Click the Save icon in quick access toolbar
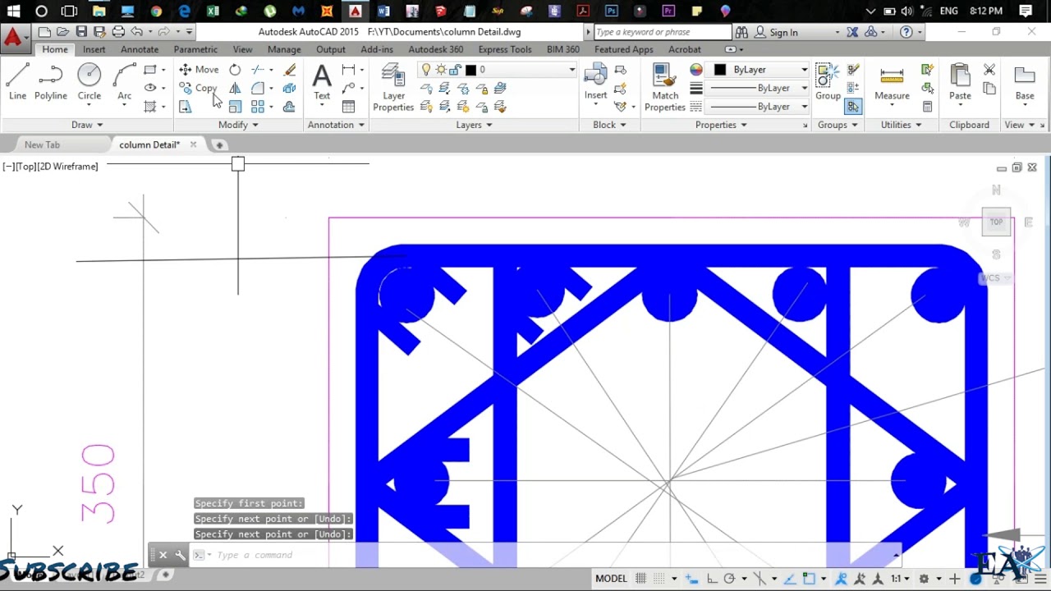This screenshot has height=591, width=1051. (81, 32)
